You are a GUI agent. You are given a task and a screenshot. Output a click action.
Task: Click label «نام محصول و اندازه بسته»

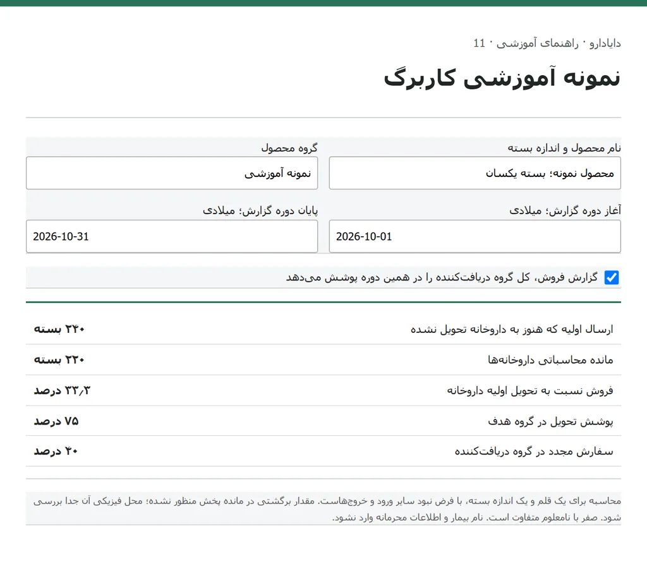[x=564, y=148]
